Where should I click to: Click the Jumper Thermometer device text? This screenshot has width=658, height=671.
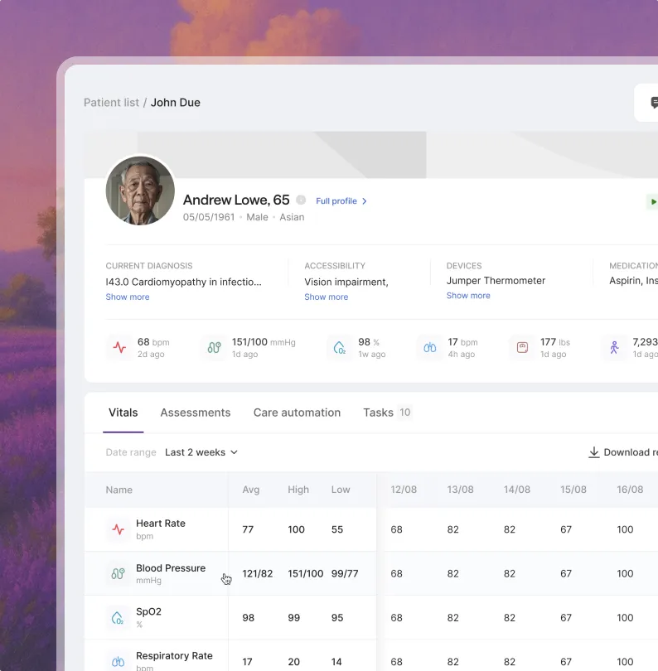coord(496,281)
